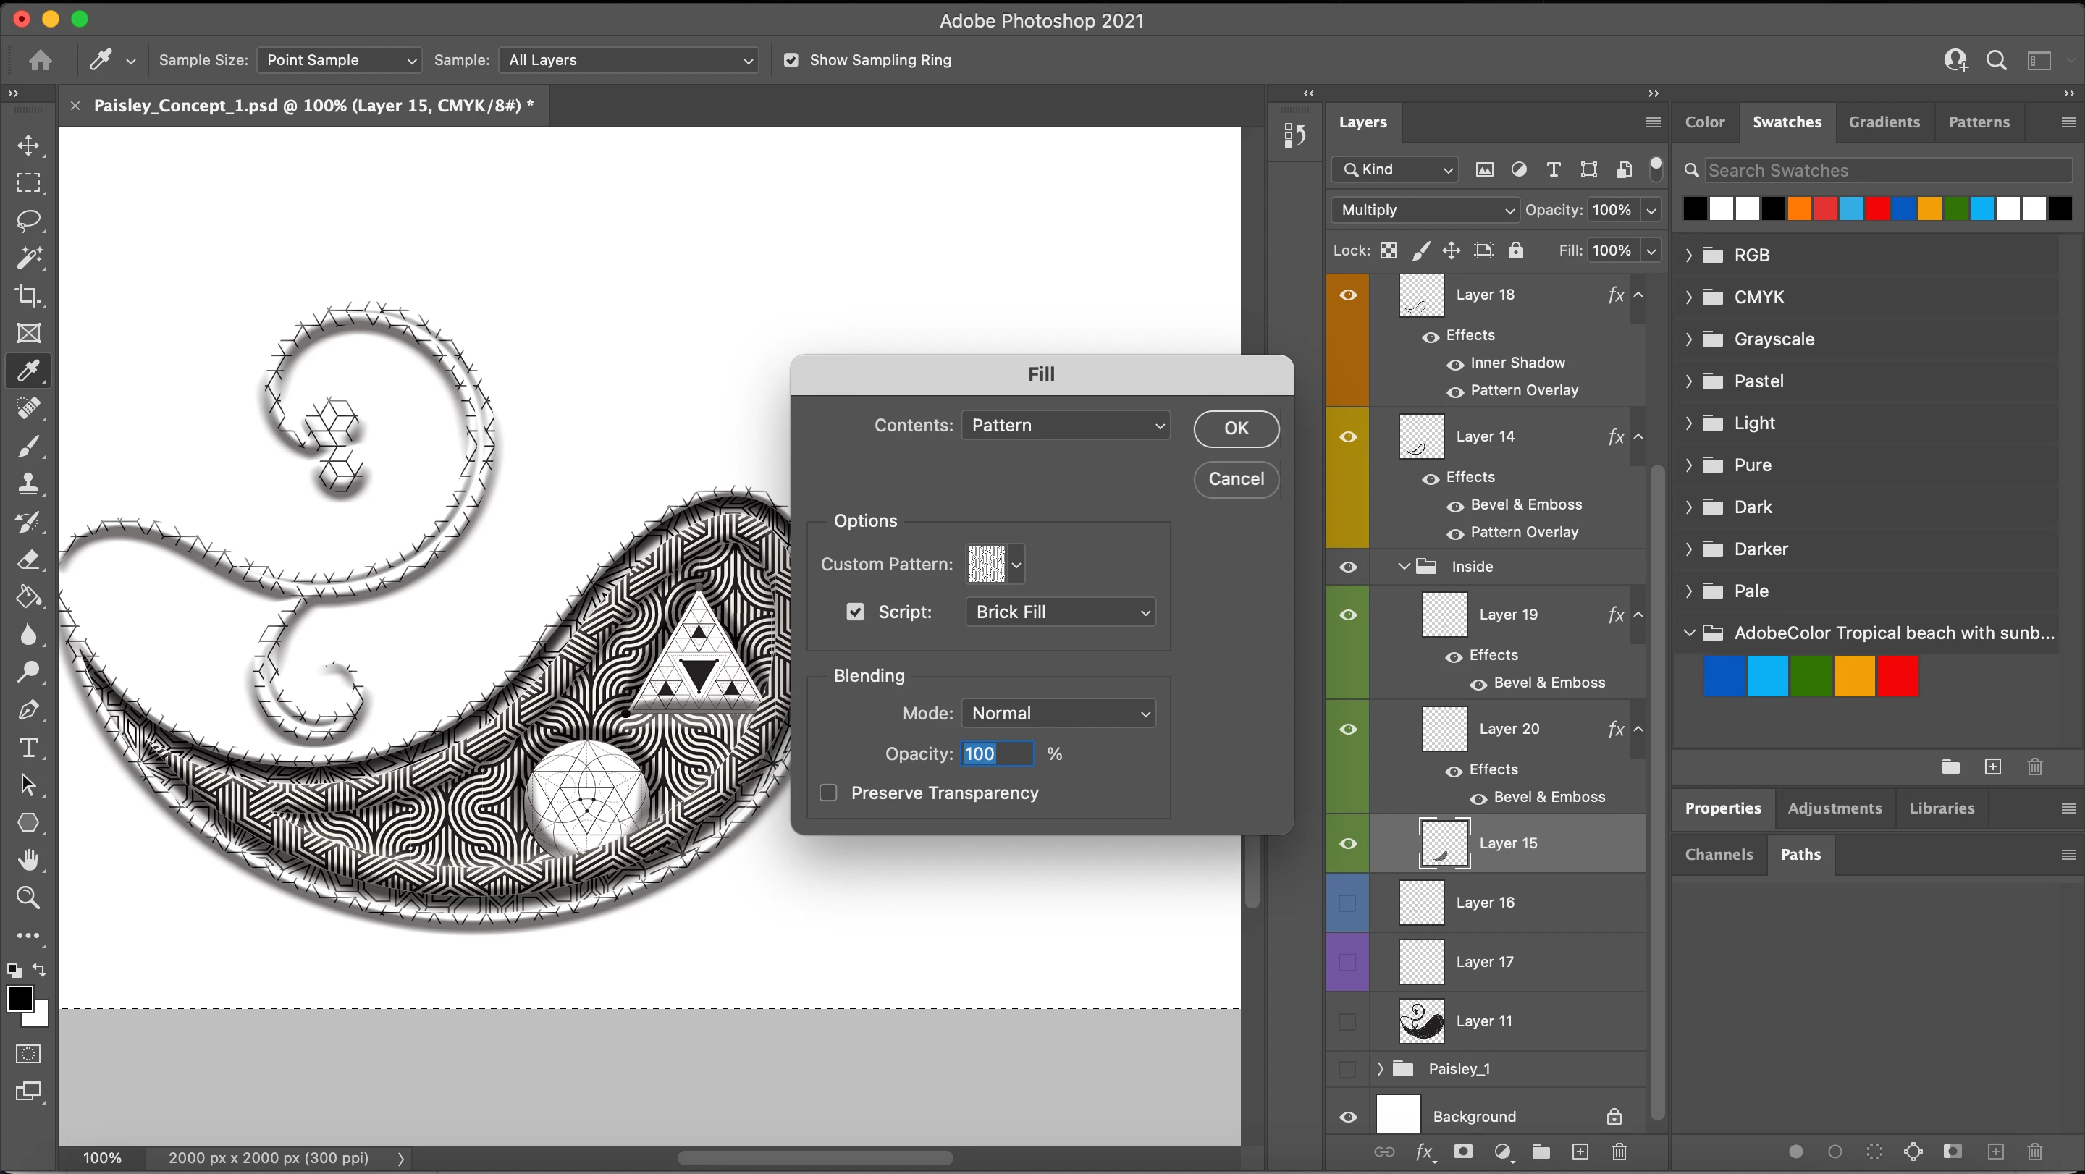2085x1174 pixels.
Task: Select the Hand tool
Action: click(x=28, y=859)
